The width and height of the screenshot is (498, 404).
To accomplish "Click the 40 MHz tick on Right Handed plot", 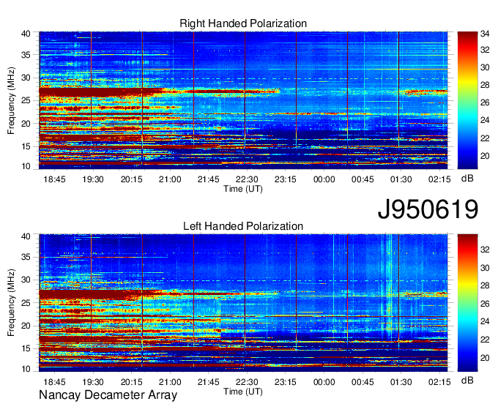I will (26, 34).
